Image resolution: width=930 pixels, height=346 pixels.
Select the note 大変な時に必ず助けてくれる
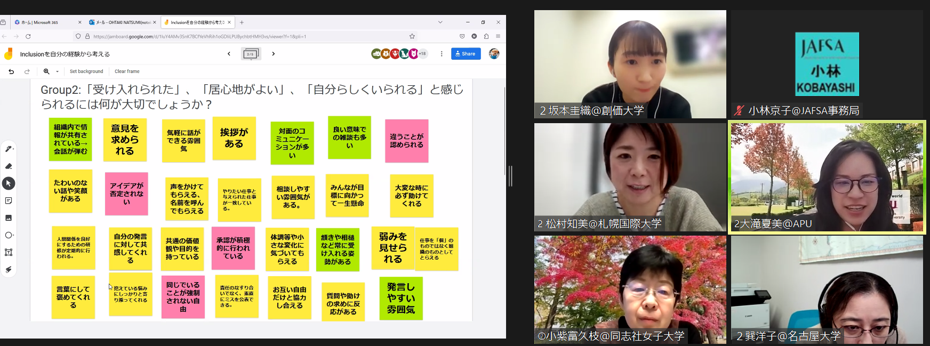click(x=412, y=196)
